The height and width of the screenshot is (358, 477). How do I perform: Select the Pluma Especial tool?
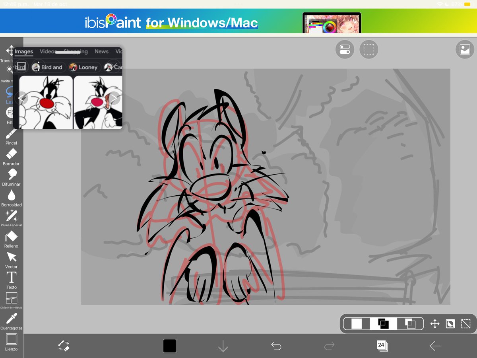[11, 218]
